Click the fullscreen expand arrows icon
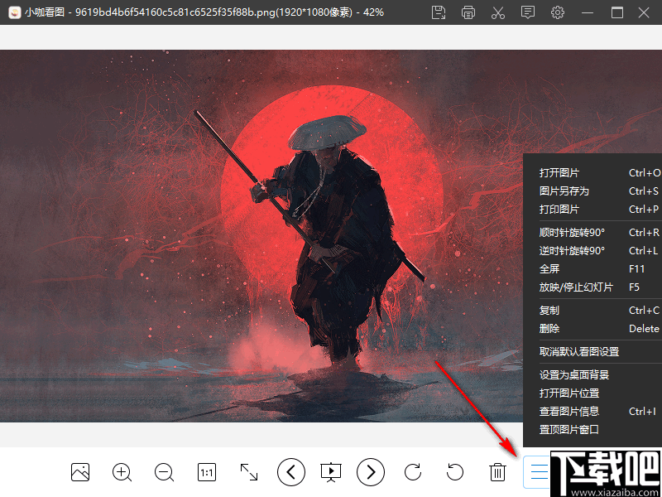This screenshot has width=662, height=497. [249, 471]
